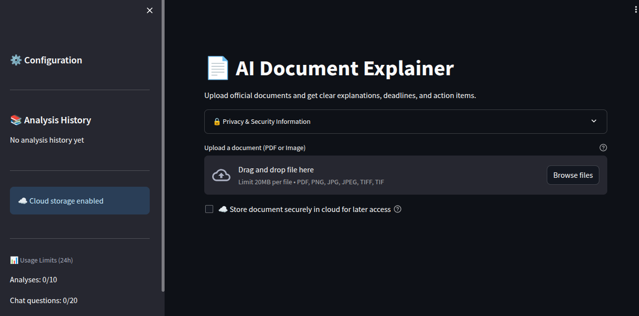Click the 'Analyses: 0/10' text
The width and height of the screenshot is (639, 316).
pos(33,280)
